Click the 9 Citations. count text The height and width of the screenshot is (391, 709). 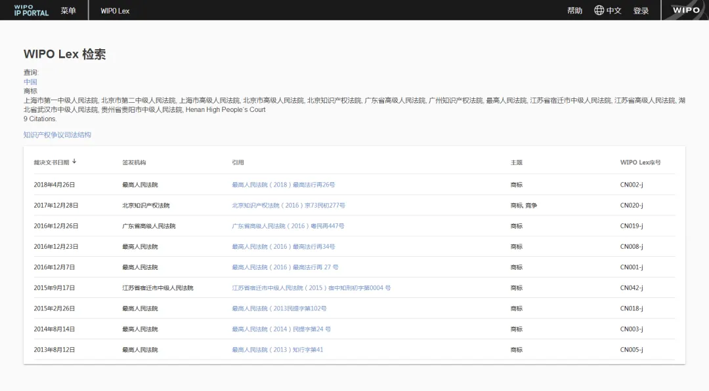click(x=40, y=119)
